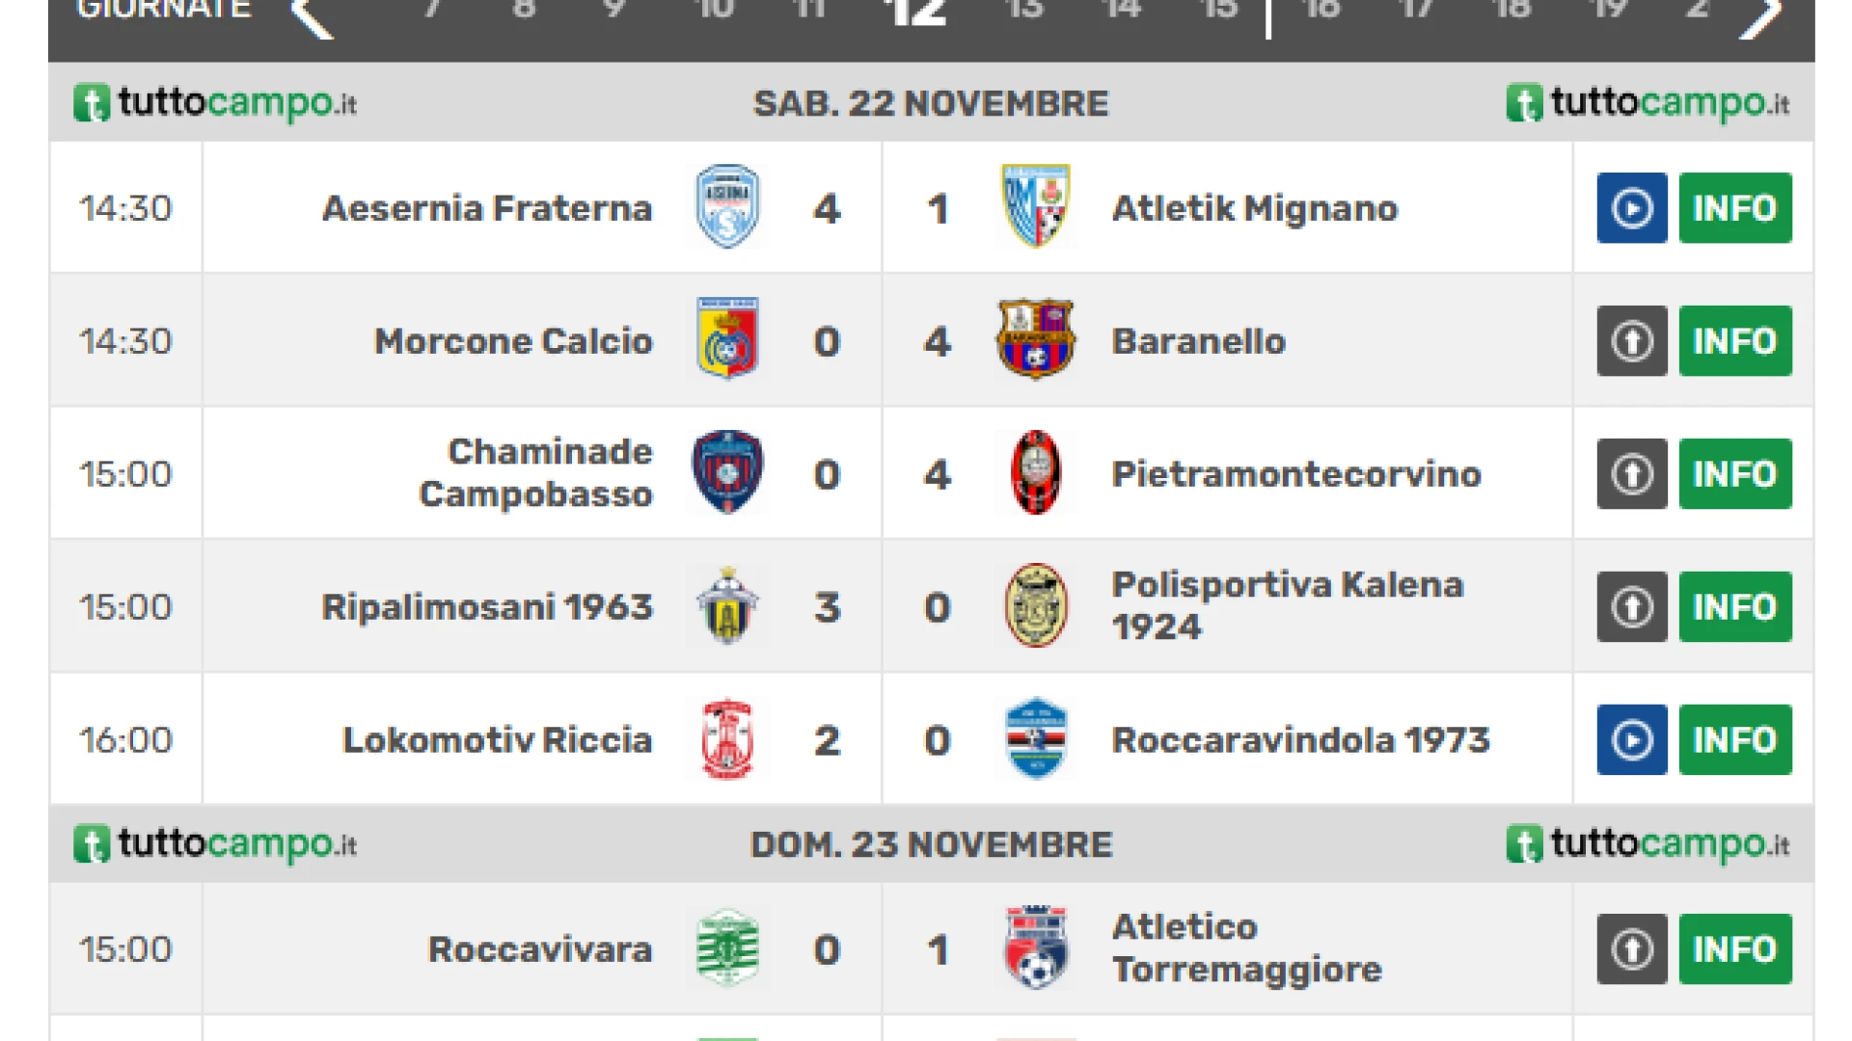Image resolution: width=1852 pixels, height=1041 pixels.
Task: Select matchday 10 tab
Action: 715,12
